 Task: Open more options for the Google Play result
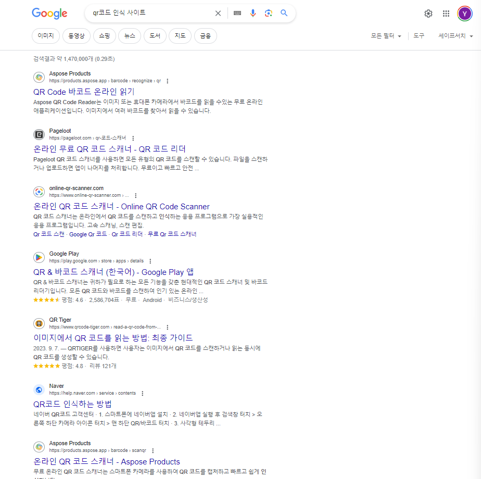150,261
